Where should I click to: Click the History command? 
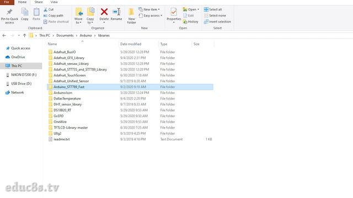pyautogui.click(x=190, y=22)
